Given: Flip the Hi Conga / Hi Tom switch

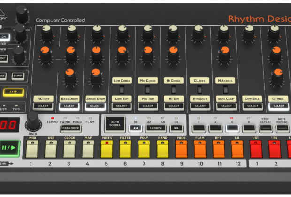Looking at the screenshot, I should tap(174, 90).
